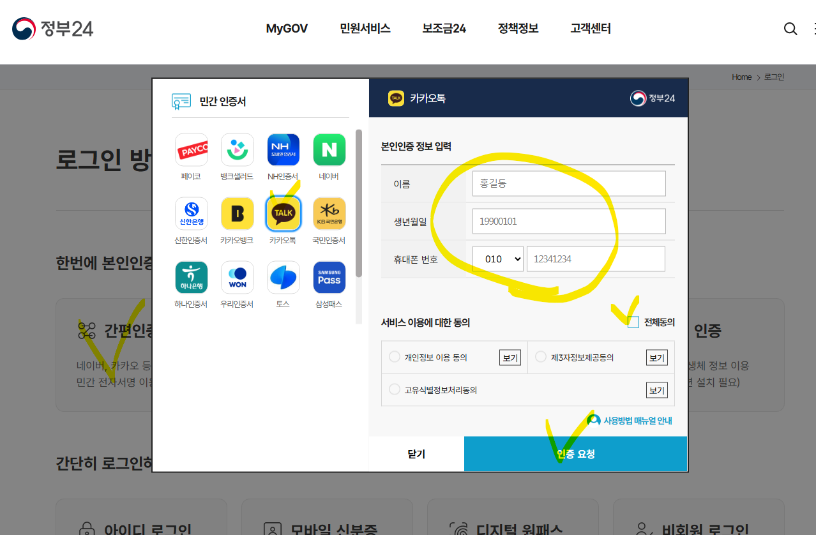Click the 서비스 이용에 대한 동의 heading
The height and width of the screenshot is (535, 816).
point(426,323)
